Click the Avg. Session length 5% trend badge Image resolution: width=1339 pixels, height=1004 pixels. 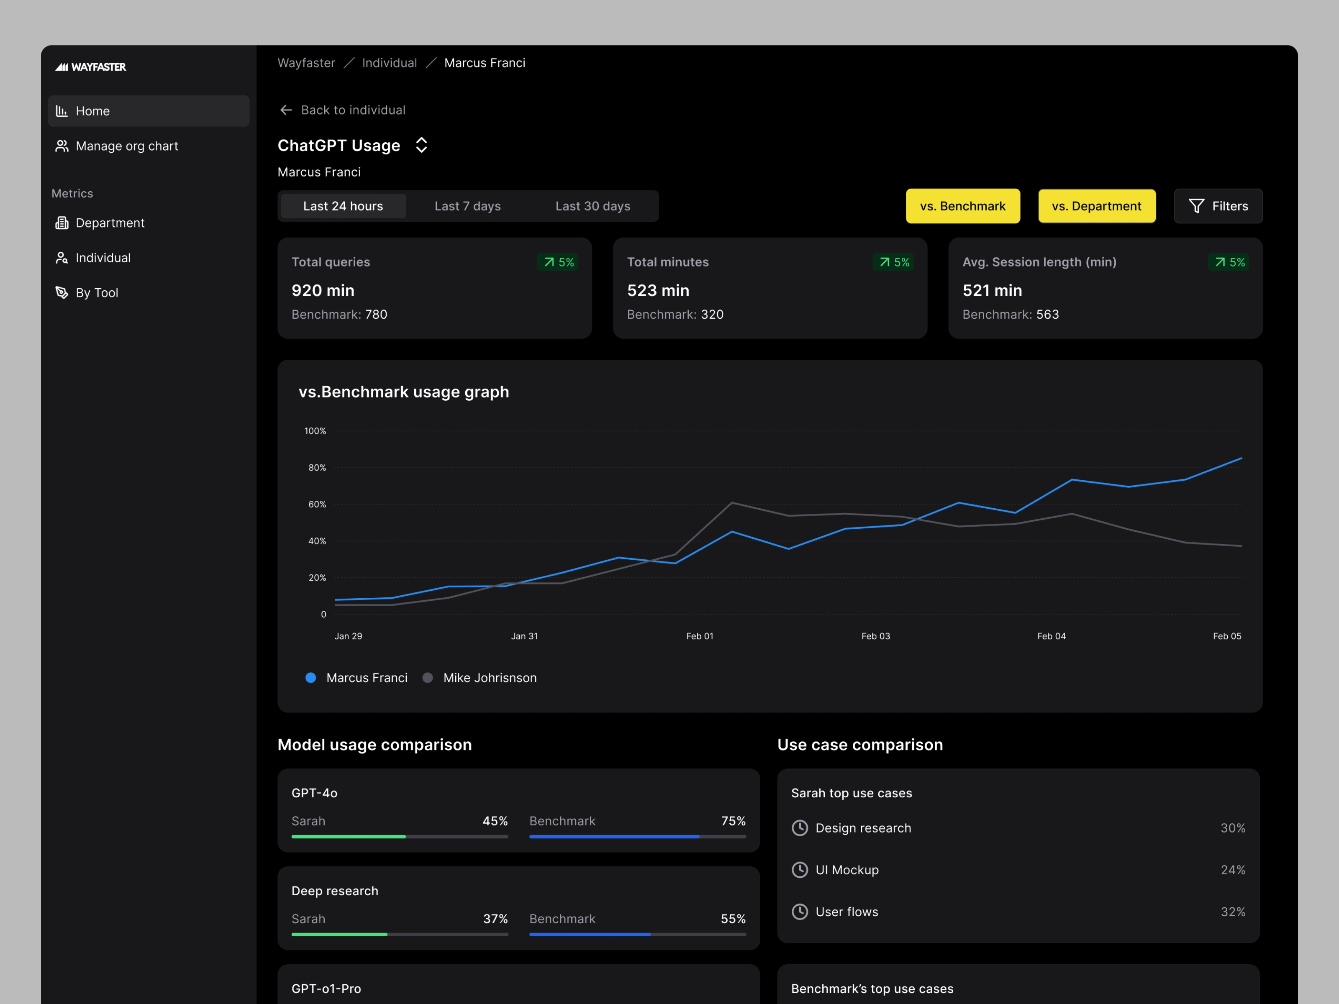[1228, 262]
